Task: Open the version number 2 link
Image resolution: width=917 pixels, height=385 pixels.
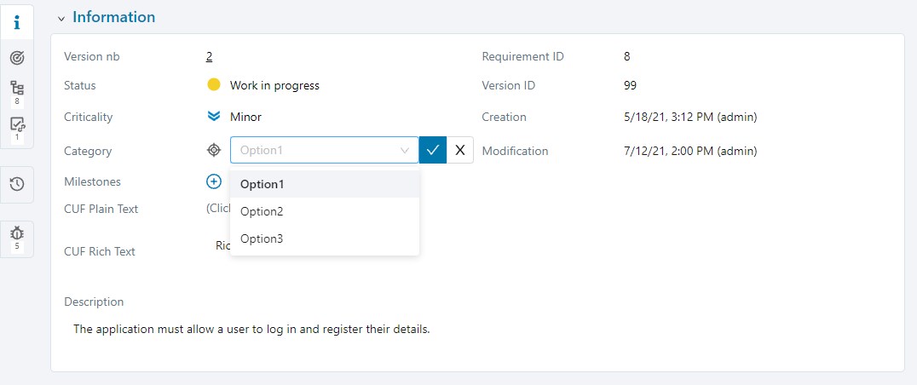Action: (209, 57)
